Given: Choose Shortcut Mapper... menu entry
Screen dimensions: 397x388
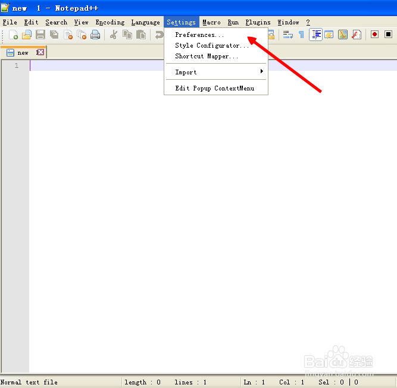Looking at the screenshot, I should tap(216, 56).
